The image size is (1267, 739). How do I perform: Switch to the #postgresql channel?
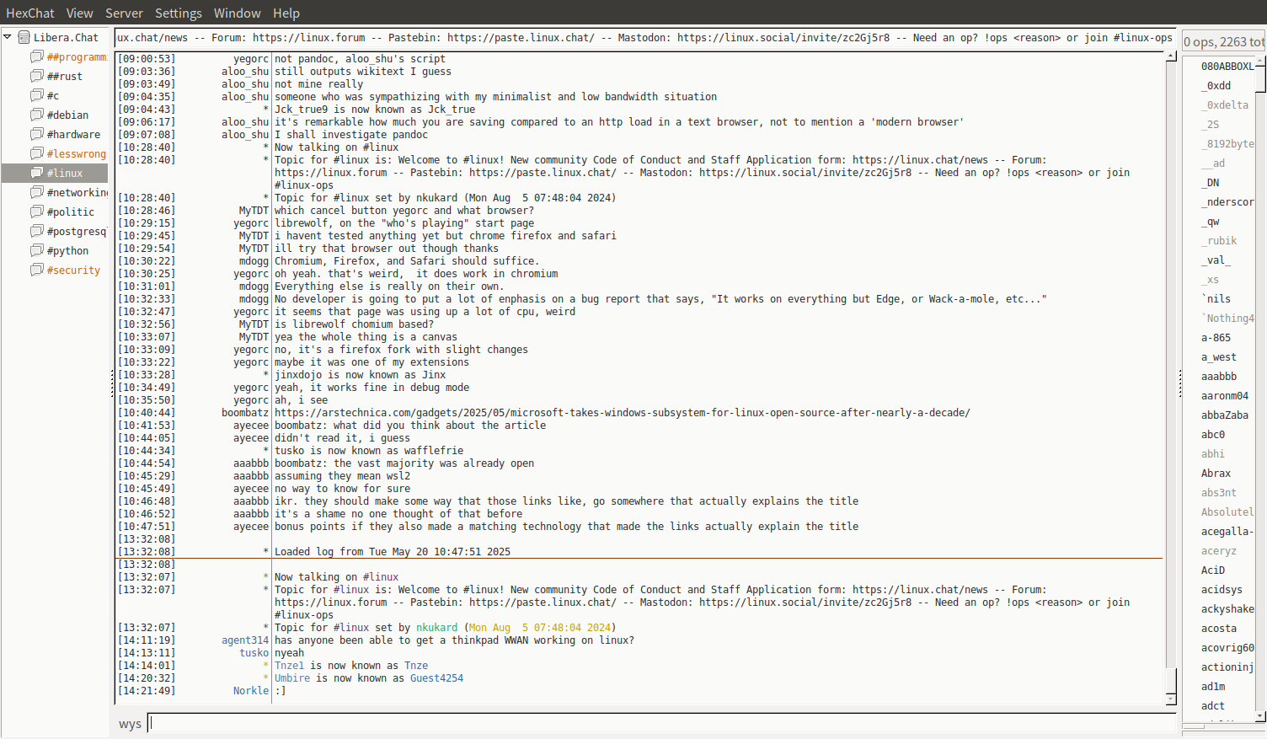pyautogui.click(x=77, y=231)
